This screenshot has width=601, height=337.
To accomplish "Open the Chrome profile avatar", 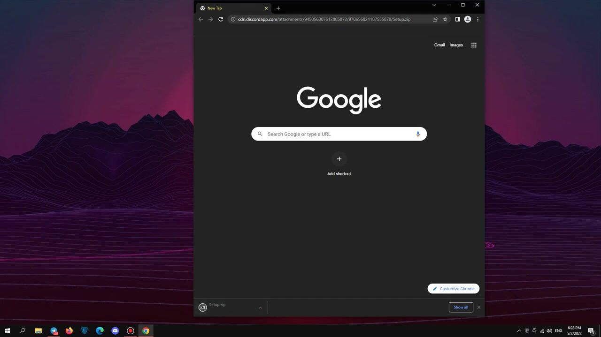I will point(467,19).
